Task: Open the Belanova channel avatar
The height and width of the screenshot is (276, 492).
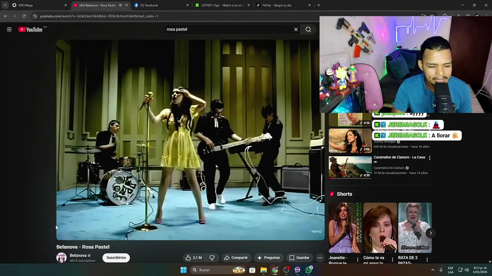Action: (x=61, y=258)
